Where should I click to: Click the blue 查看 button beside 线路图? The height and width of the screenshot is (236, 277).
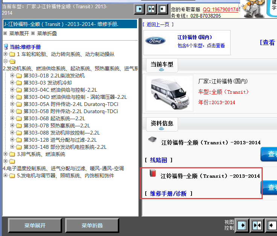269,154
